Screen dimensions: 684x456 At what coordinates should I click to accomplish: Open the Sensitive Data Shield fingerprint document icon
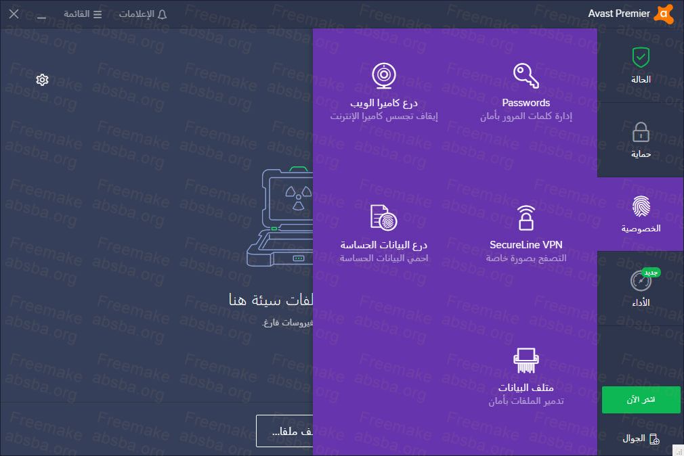coord(384,218)
